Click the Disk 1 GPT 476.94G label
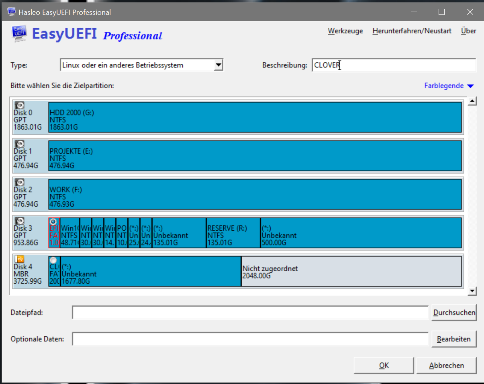This screenshot has height=384, width=484. (26, 158)
